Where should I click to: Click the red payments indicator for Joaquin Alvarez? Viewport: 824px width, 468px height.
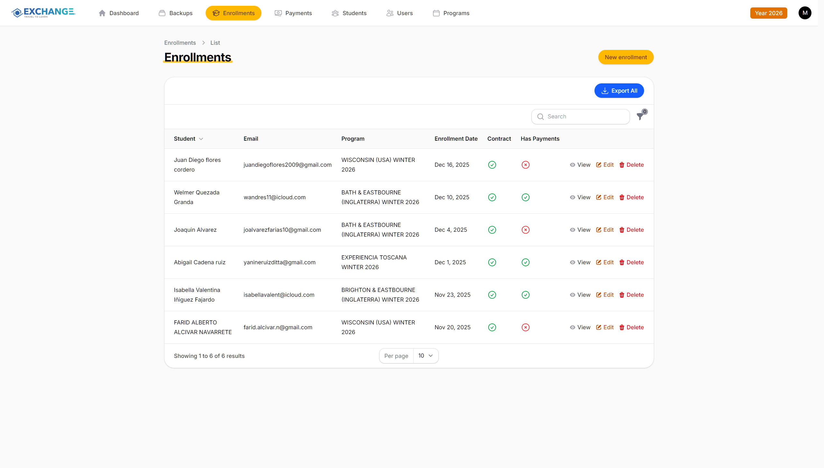[525, 229]
